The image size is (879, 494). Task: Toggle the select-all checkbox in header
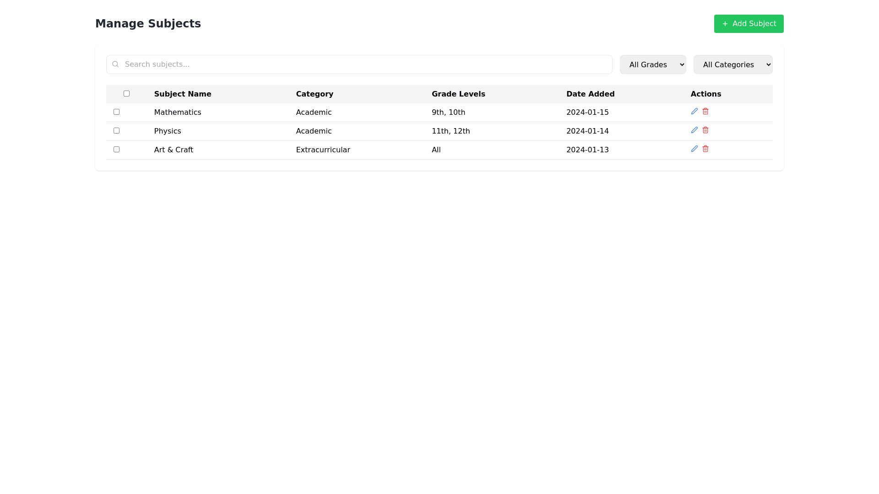(x=126, y=93)
